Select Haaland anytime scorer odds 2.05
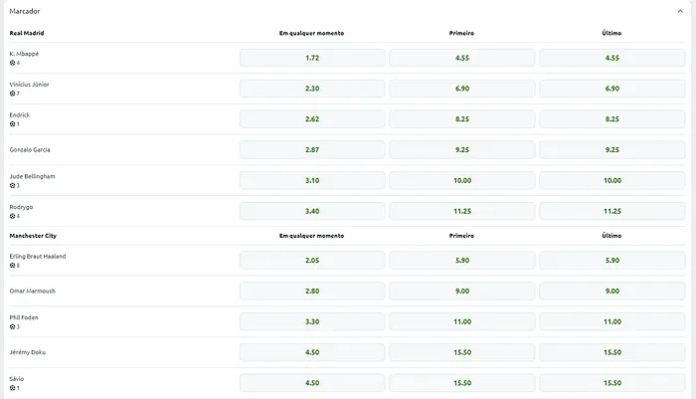The height and width of the screenshot is (399, 696). coord(312,261)
